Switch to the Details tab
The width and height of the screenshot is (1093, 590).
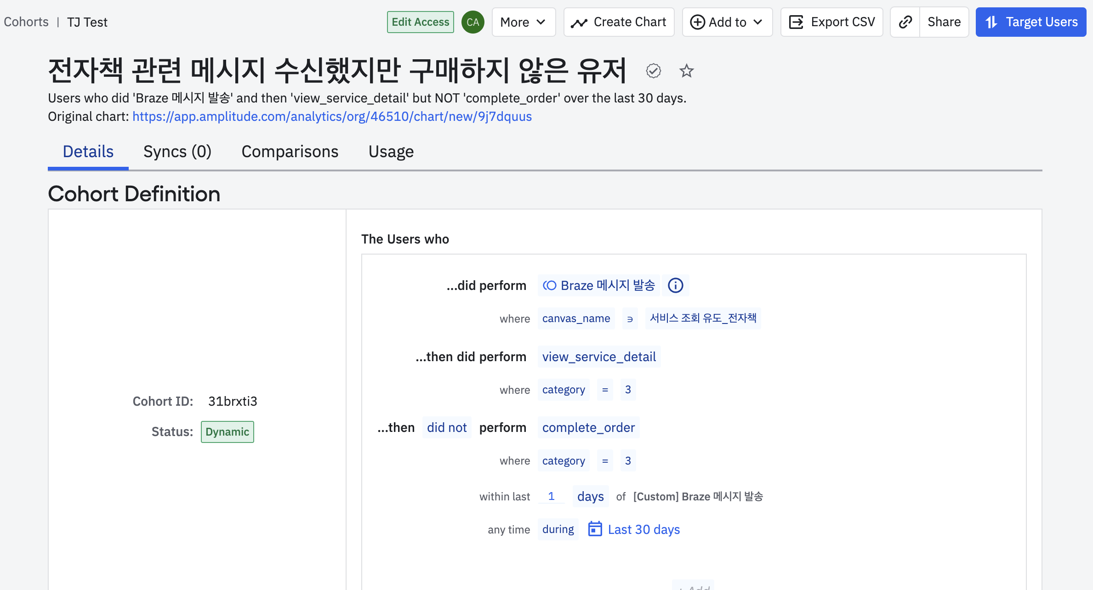(88, 152)
